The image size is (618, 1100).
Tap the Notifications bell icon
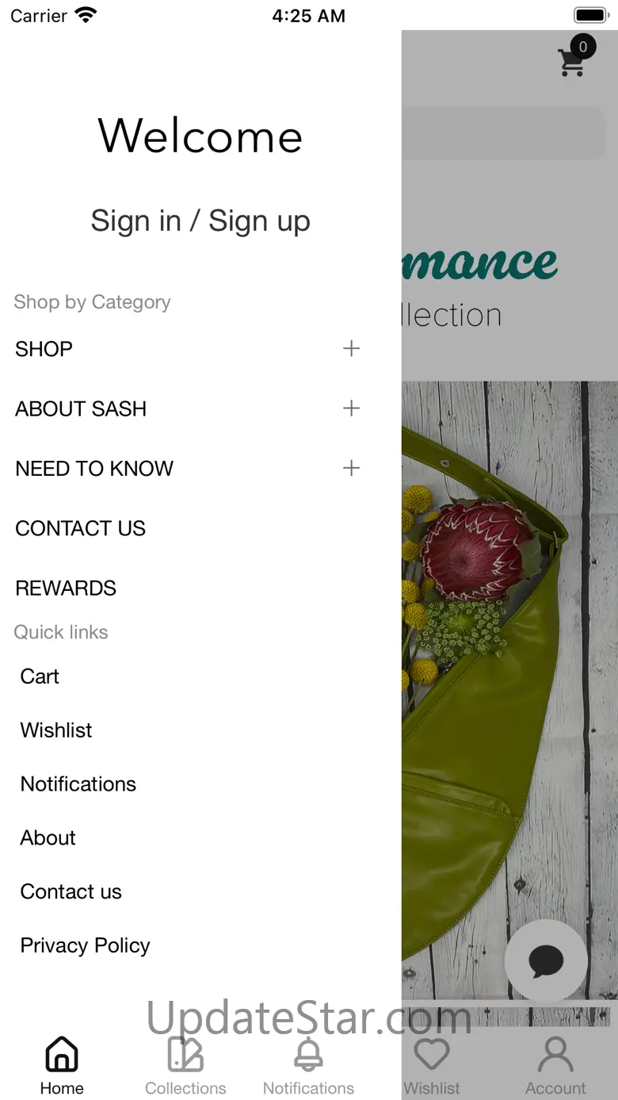(x=309, y=1055)
